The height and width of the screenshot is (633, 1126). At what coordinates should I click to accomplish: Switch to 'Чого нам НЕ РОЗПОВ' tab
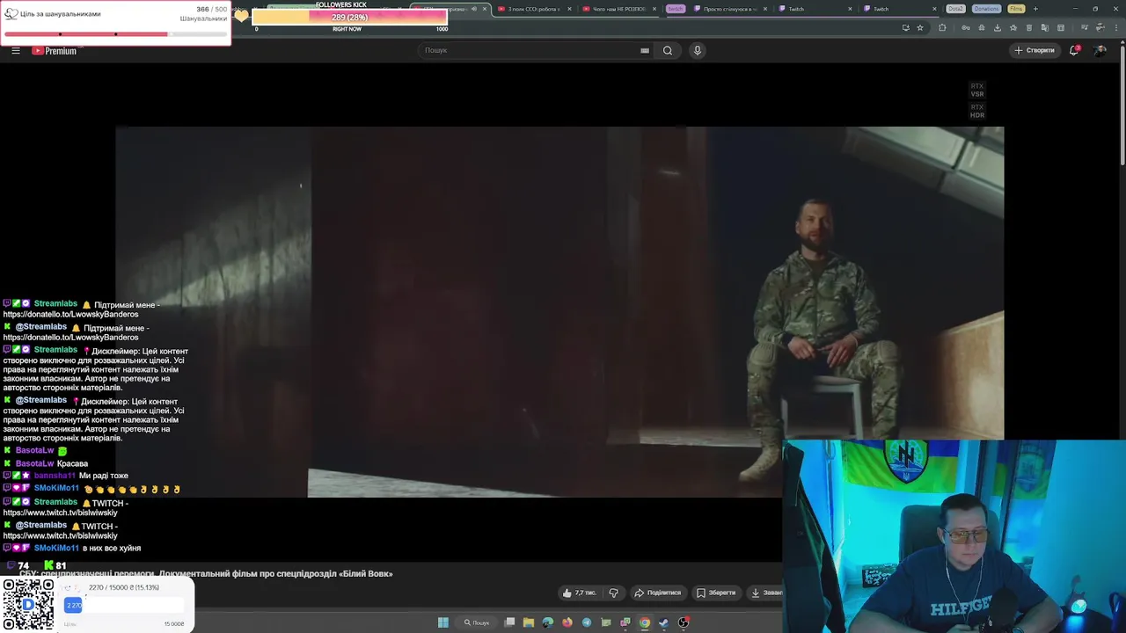[x=619, y=9]
